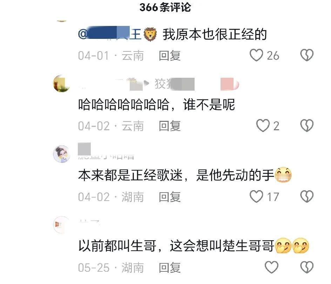Dislike the 05-25 湖南 comment

(307, 267)
